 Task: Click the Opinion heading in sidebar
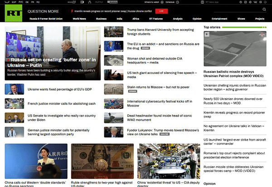click(209, 183)
